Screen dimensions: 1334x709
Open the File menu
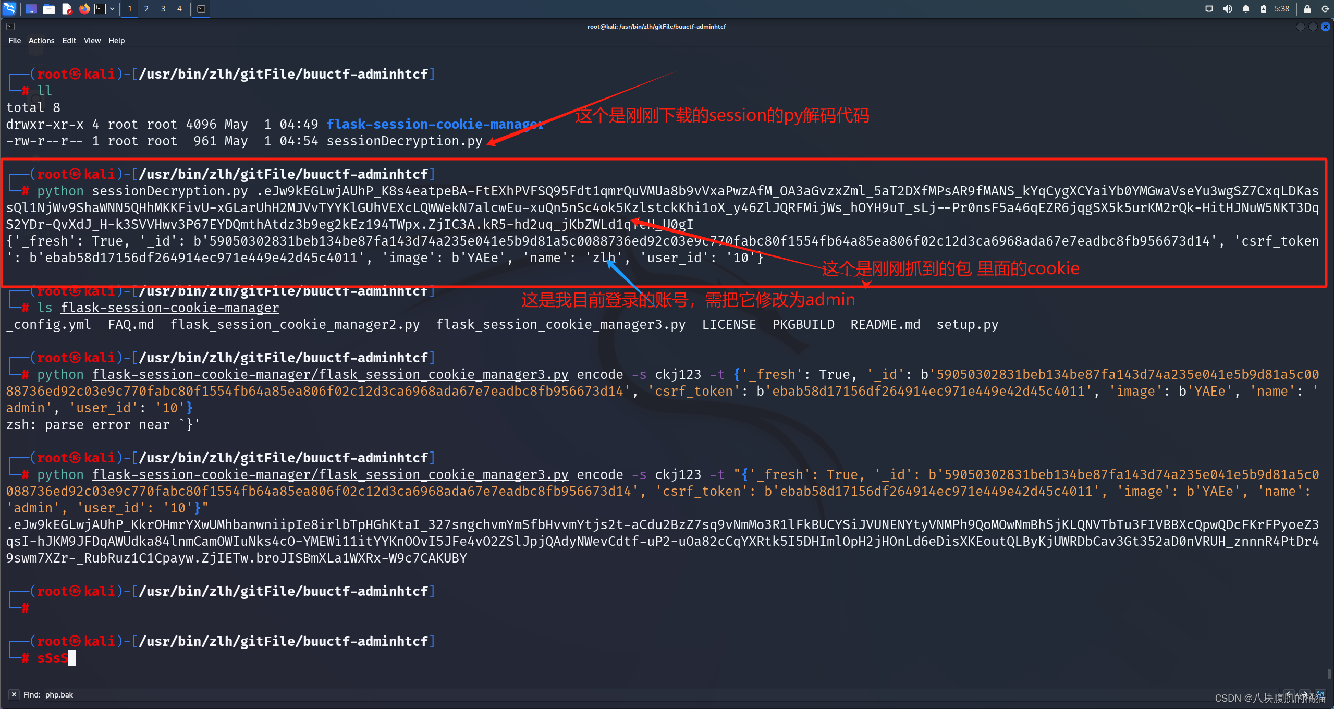tap(15, 41)
